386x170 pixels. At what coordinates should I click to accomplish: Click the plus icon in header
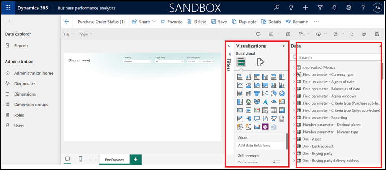click(305, 8)
